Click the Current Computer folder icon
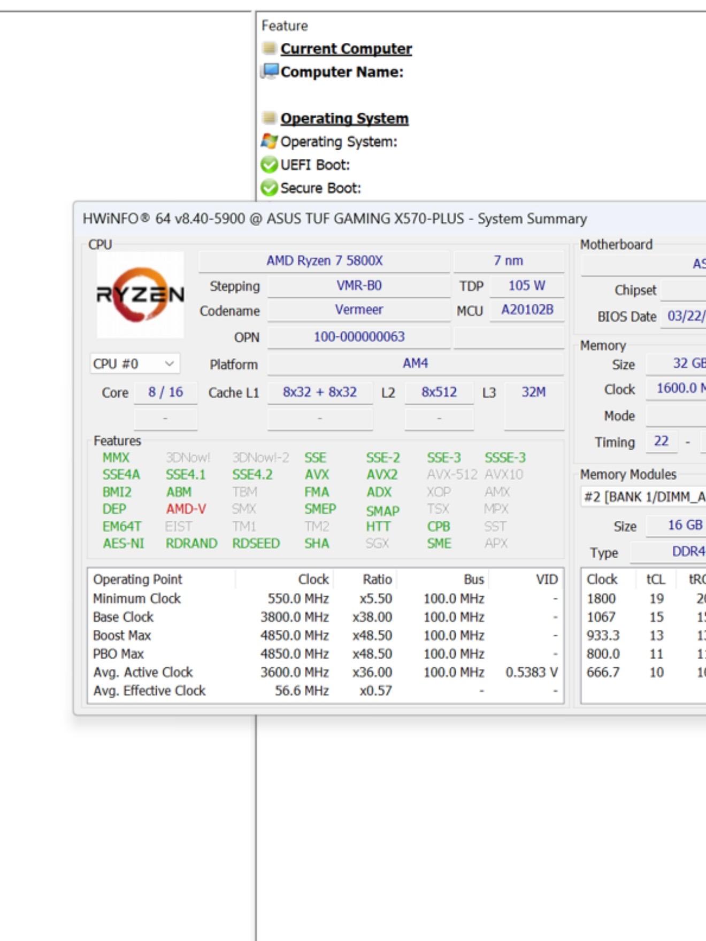The image size is (706, 941). (269, 48)
